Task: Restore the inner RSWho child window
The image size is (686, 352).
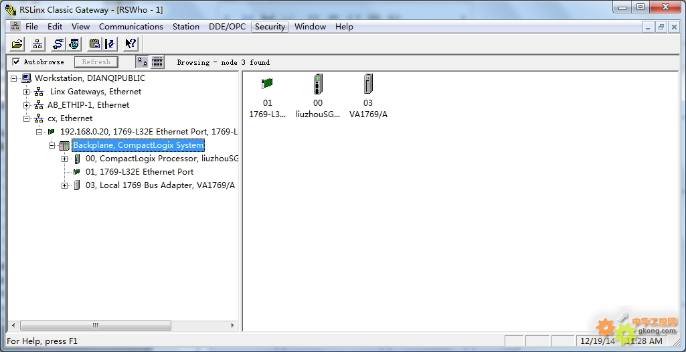Action: coord(661,27)
